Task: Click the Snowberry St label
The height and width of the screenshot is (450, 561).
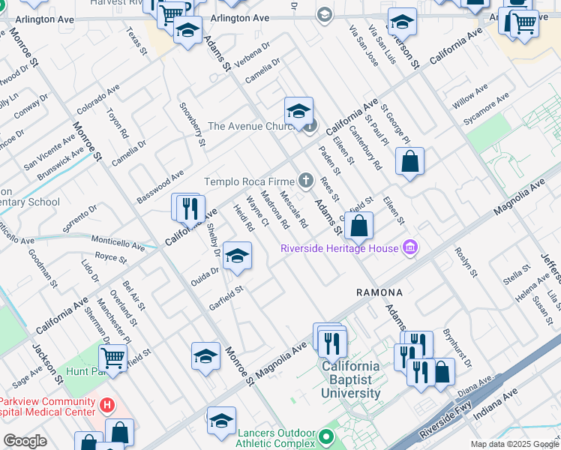Action: (x=193, y=124)
